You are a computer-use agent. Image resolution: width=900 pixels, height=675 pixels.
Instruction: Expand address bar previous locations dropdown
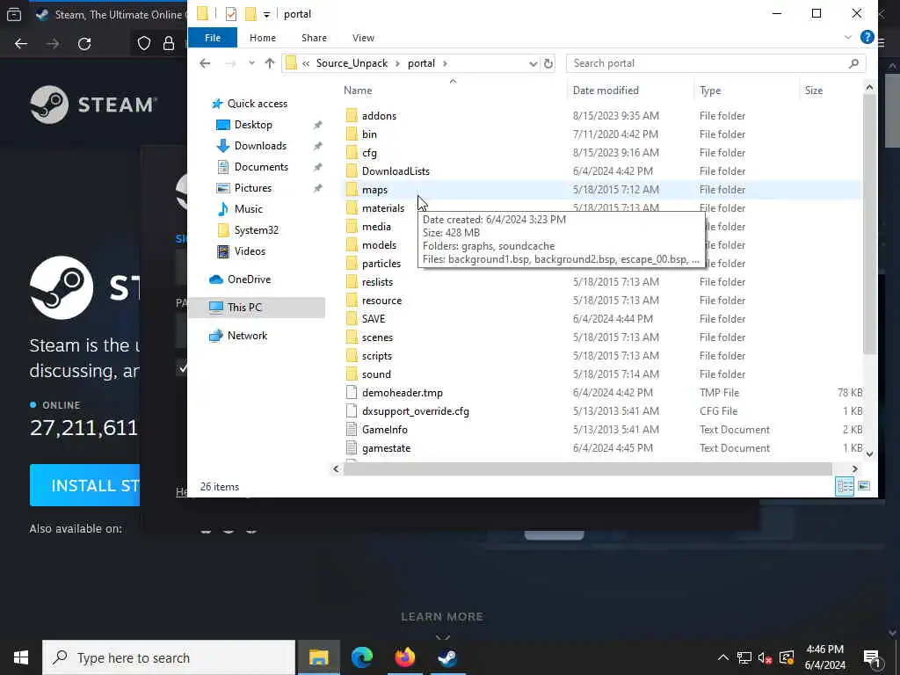click(533, 63)
